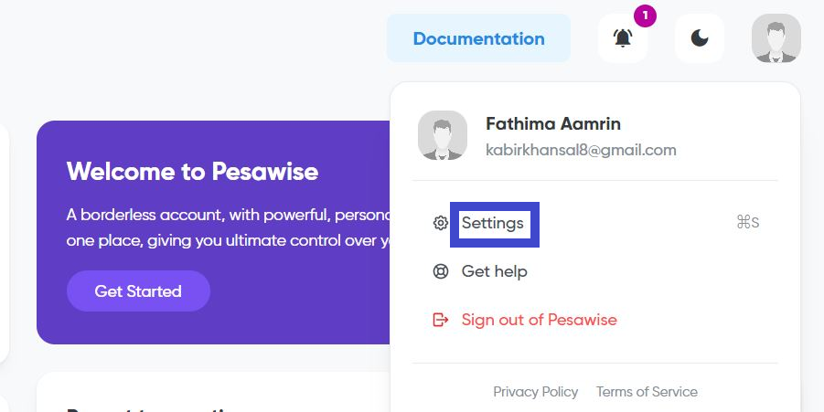This screenshot has height=412, width=824.
Task: Click the Get help lifebuoy icon
Action: (x=441, y=271)
